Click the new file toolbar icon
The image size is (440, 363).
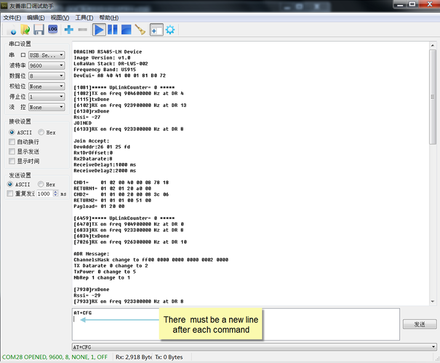click(11, 30)
